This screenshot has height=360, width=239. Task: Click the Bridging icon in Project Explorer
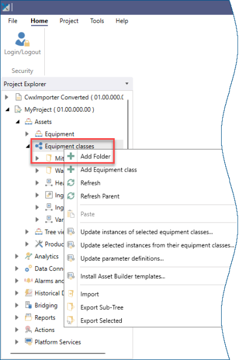[29, 305]
